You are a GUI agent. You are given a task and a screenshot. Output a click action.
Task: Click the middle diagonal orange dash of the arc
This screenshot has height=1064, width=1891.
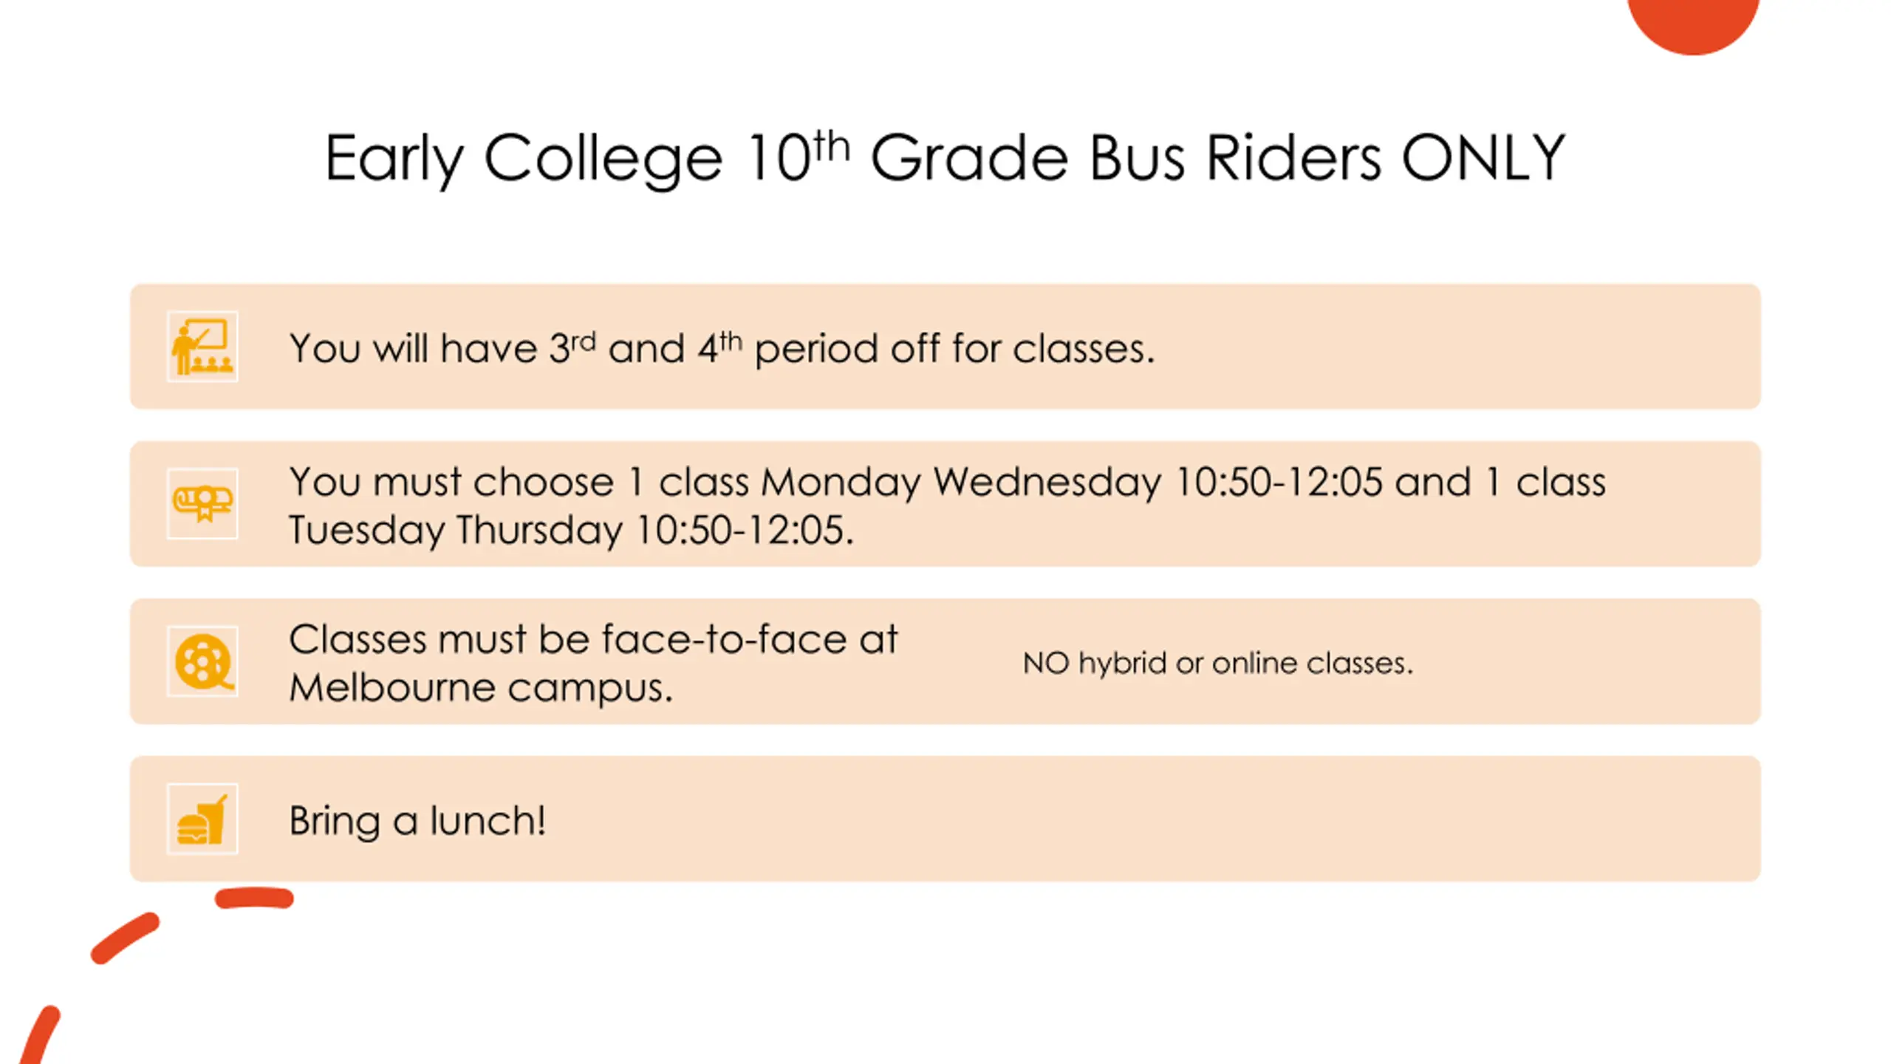pyautogui.click(x=125, y=938)
